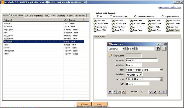Click the black X cancel icon
The height and width of the screenshot is (108, 184).
(x=155, y=92)
